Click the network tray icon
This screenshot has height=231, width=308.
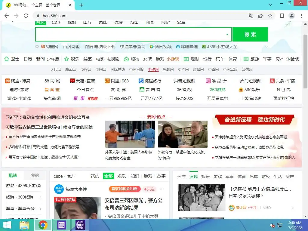280,225
